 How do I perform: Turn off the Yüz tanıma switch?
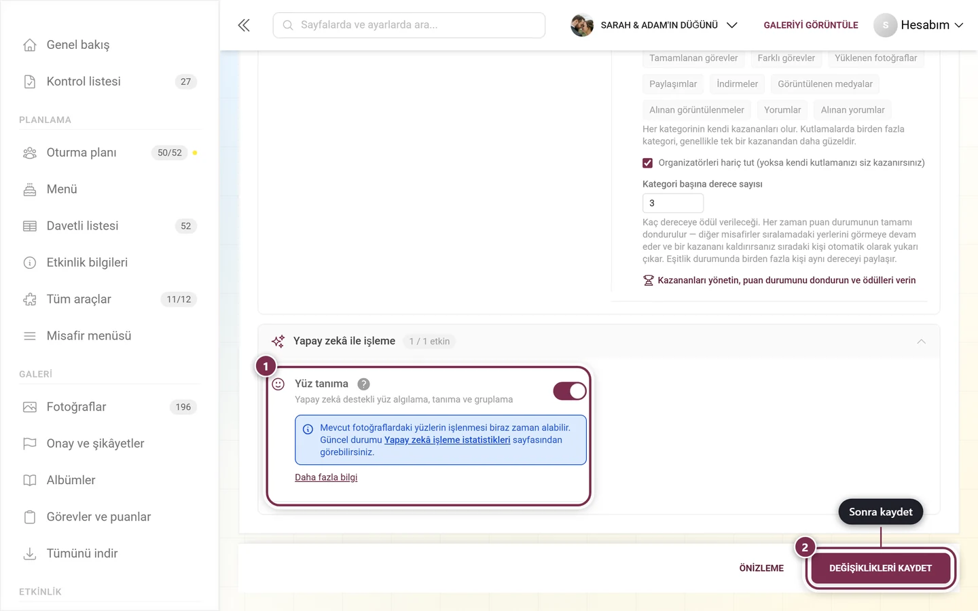[570, 391]
